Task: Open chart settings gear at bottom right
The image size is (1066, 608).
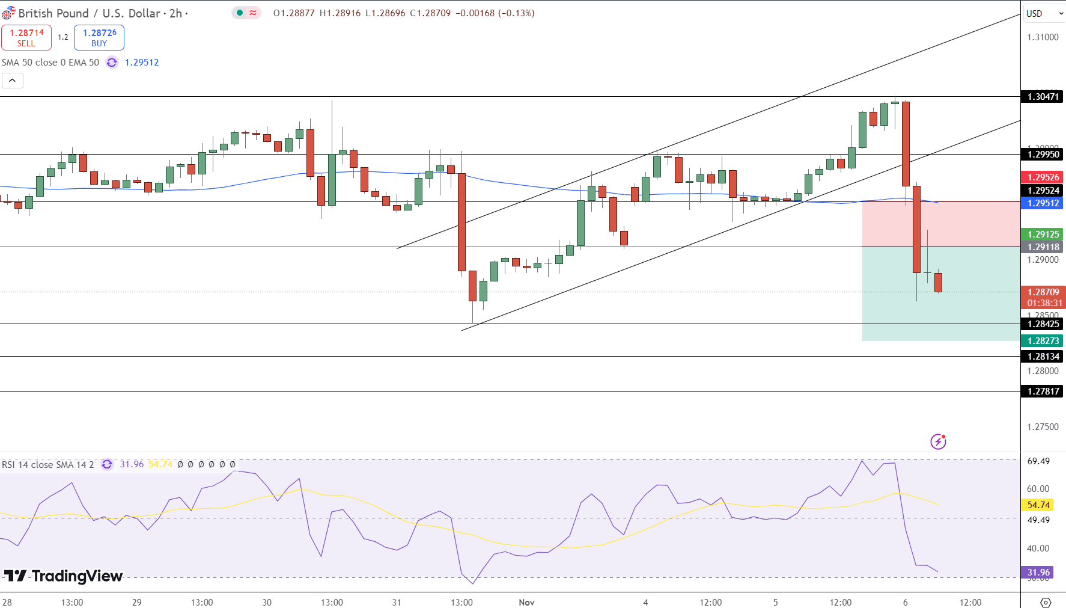Action: click(x=1046, y=602)
